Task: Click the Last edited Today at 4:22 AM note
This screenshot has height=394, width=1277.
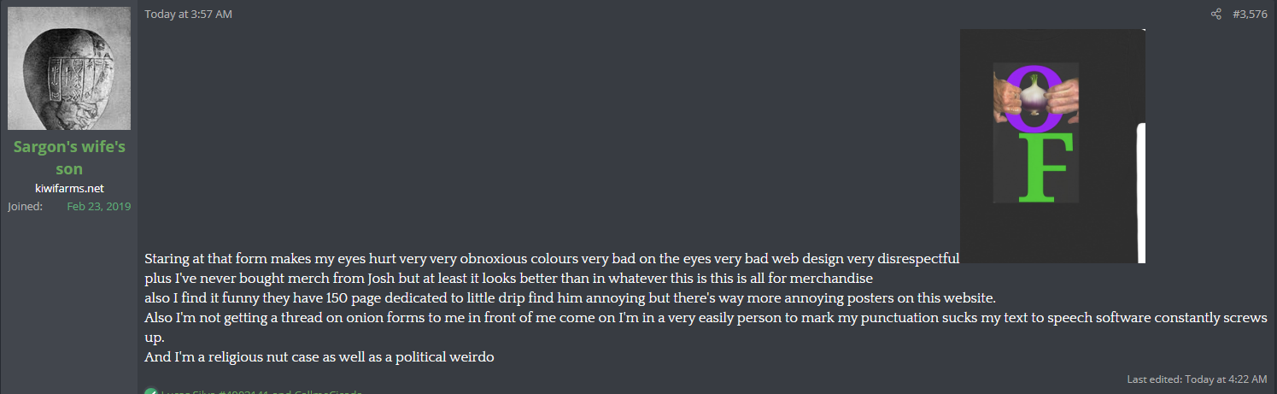Action: [x=1197, y=379]
